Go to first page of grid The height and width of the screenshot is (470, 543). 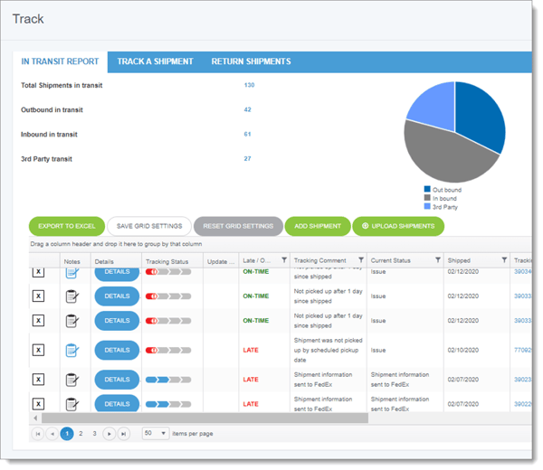tap(38, 434)
